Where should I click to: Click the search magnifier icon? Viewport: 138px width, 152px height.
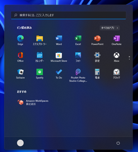point(16,15)
